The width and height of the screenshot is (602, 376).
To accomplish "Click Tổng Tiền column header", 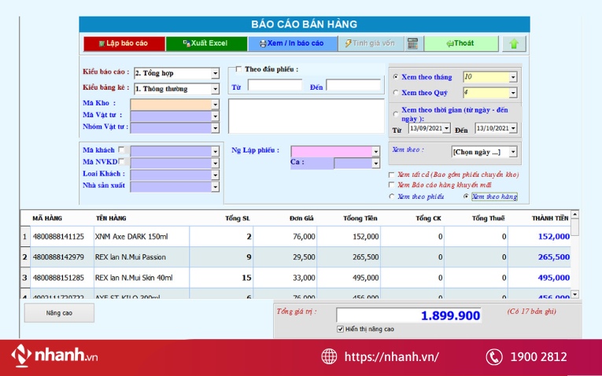I will (360, 219).
